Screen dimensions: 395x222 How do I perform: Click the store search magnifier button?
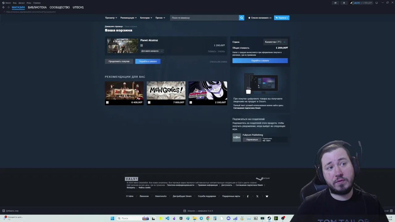242,18
